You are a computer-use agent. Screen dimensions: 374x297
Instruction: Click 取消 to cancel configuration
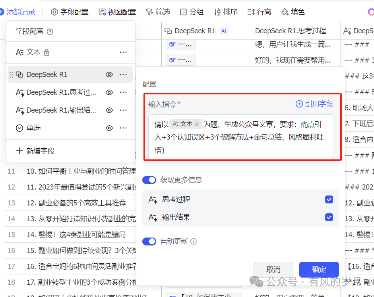click(x=273, y=270)
